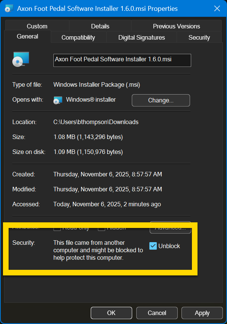
Task: Click the file name text field
Action: 122,60
